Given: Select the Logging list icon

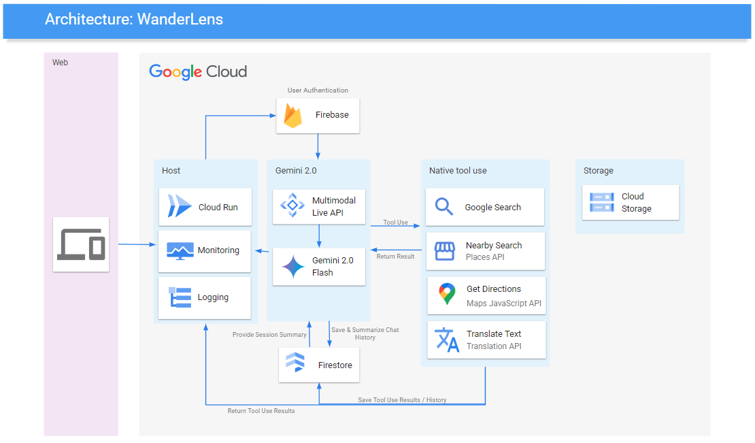Looking at the screenshot, I should [180, 297].
